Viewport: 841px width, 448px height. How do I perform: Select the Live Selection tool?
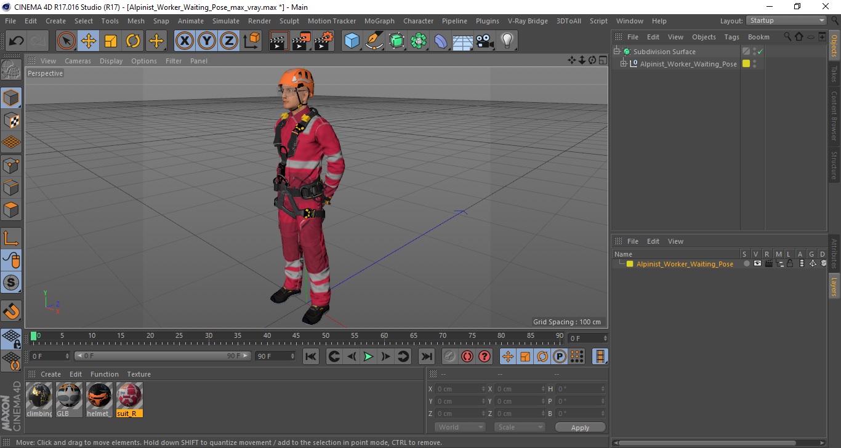click(66, 41)
